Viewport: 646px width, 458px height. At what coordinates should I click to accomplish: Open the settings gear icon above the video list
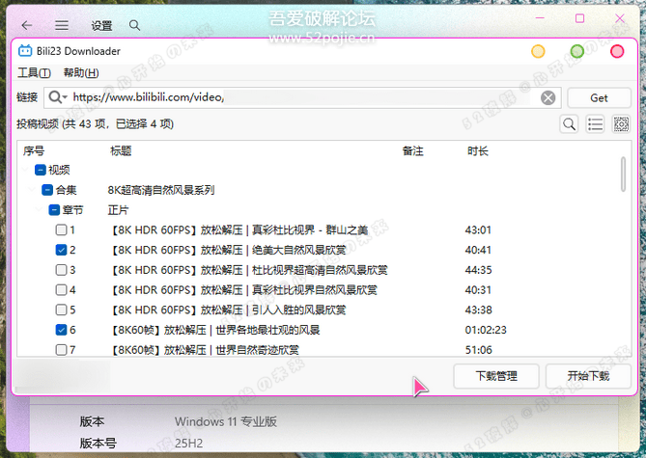click(x=621, y=124)
